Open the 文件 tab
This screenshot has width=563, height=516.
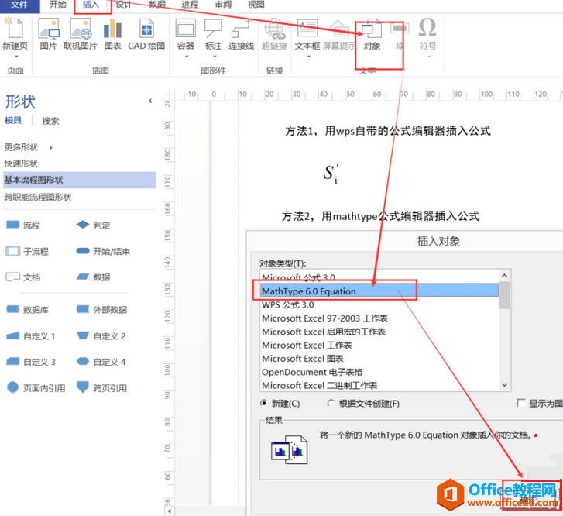click(19, 5)
